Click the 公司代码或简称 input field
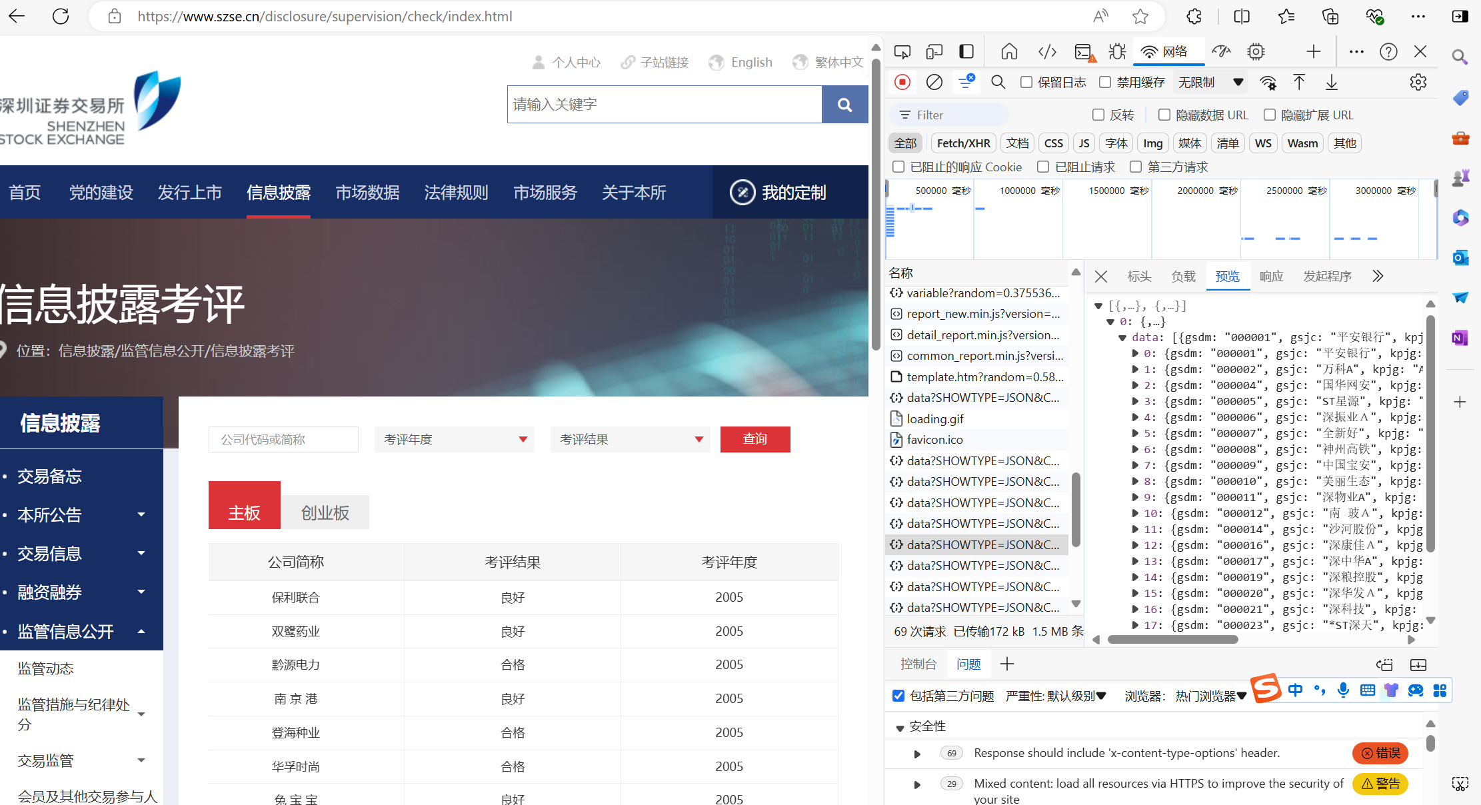The image size is (1481, 805). [x=283, y=439]
